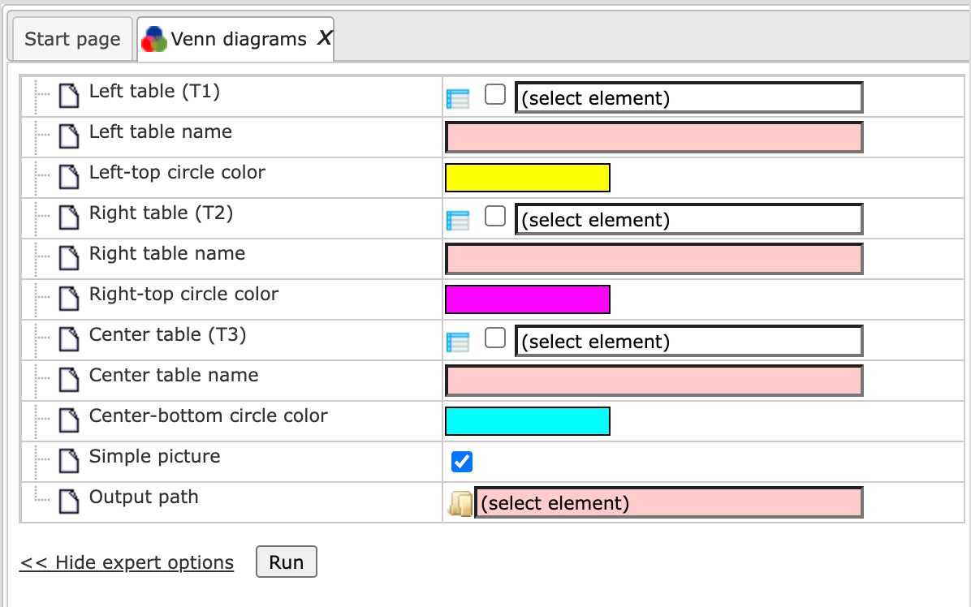This screenshot has height=607, width=971.
Task: Uncheck the Simple picture checkbox
Action: [x=462, y=462]
